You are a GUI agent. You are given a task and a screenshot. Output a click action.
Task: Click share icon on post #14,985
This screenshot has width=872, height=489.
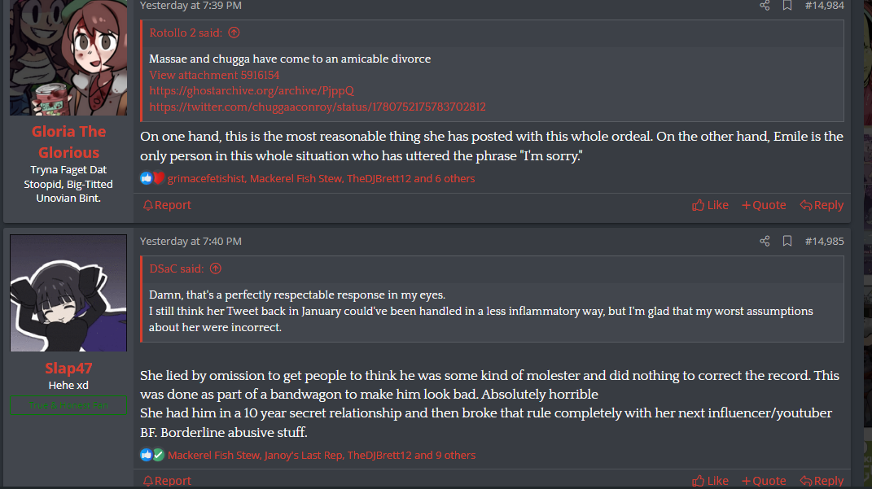coord(765,241)
